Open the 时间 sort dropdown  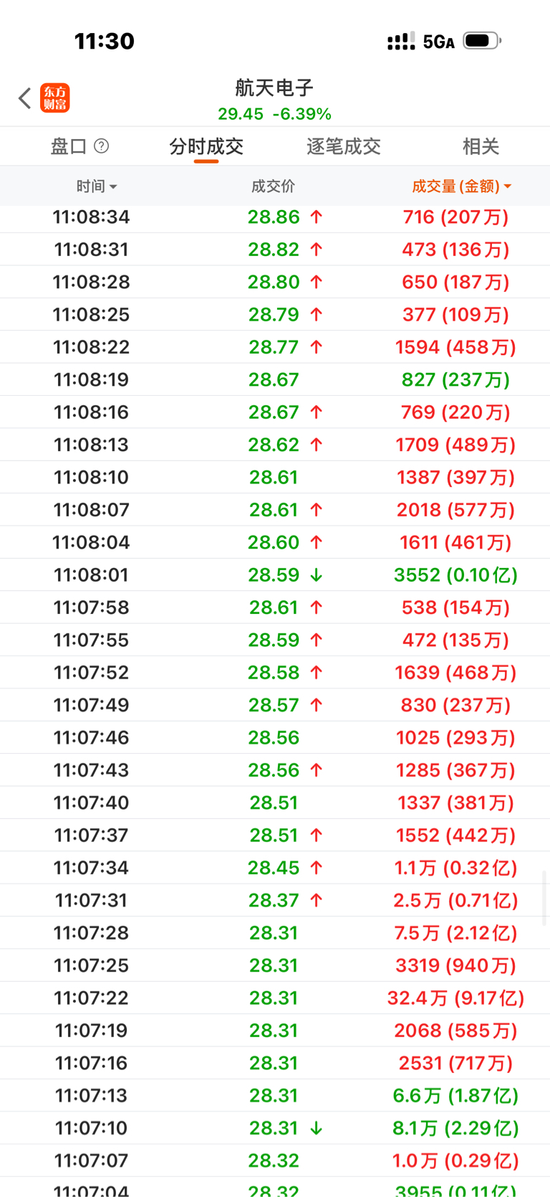click(x=97, y=186)
